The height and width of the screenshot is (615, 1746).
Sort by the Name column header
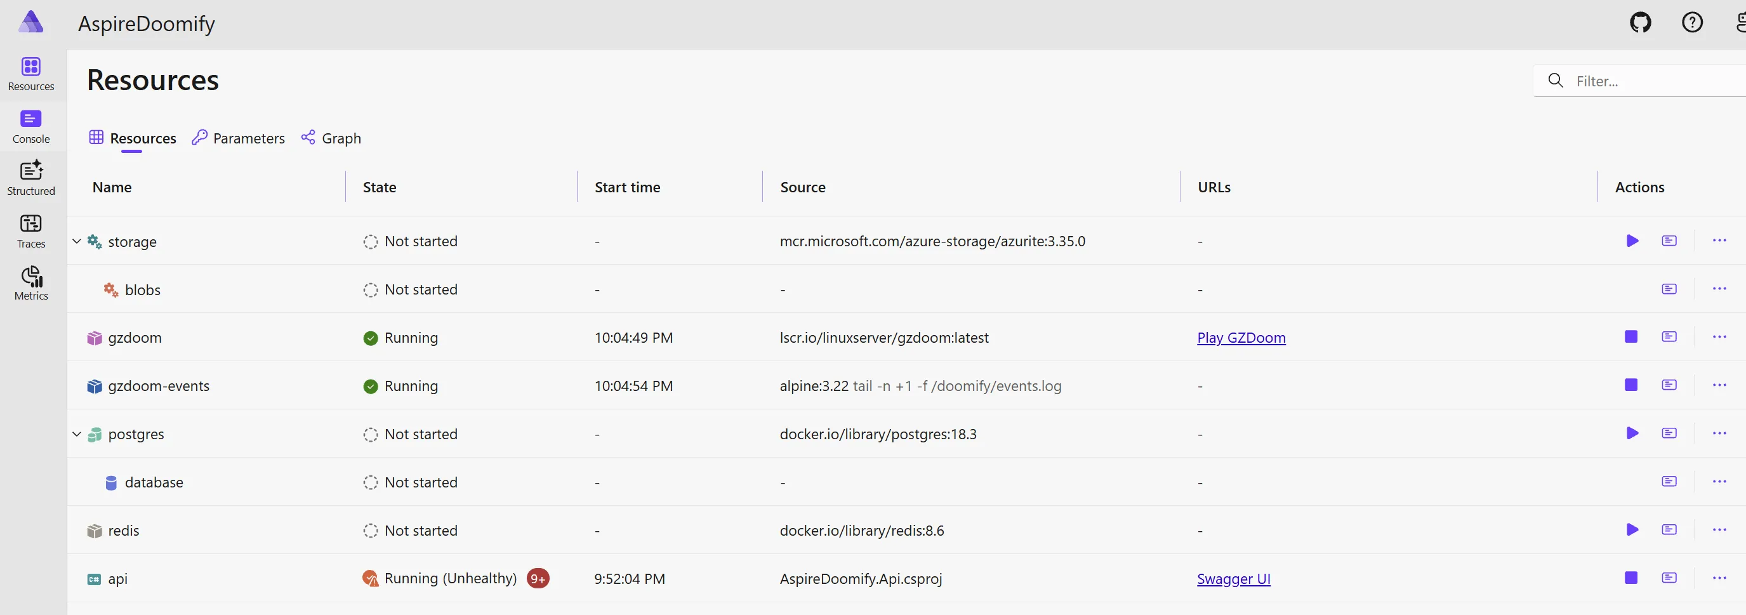[112, 187]
